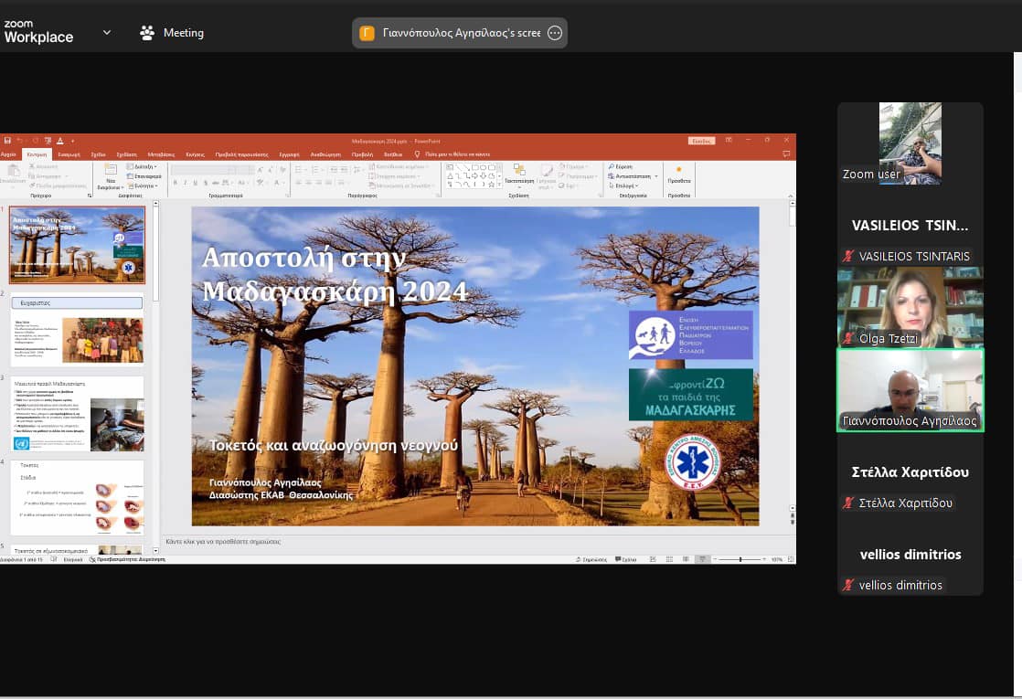This screenshot has height=699, width=1022.
Task: Click the Arrange (Τακτοποίηση) icon
Action: pos(518,173)
